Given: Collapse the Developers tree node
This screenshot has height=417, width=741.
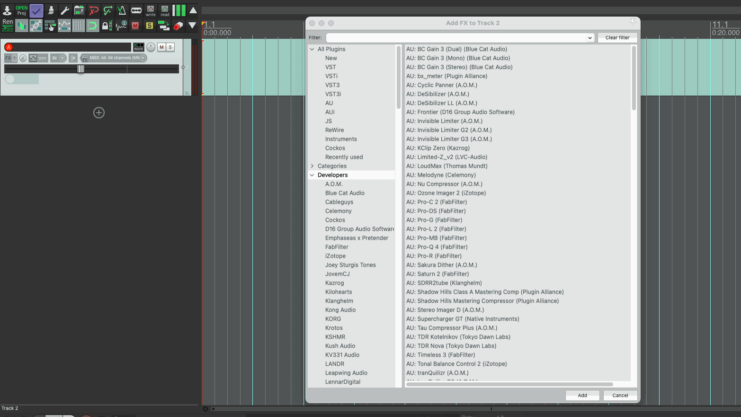Looking at the screenshot, I should coord(312,175).
